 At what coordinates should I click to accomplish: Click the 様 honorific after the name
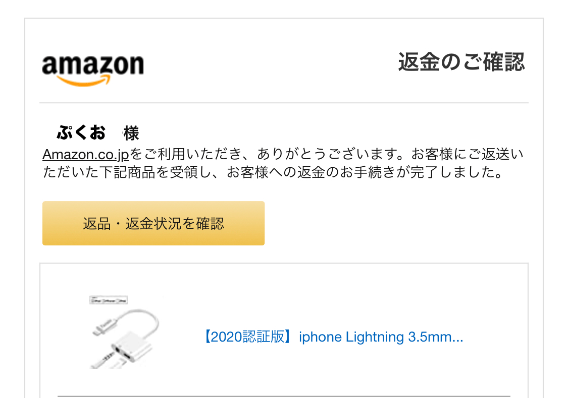[131, 133]
